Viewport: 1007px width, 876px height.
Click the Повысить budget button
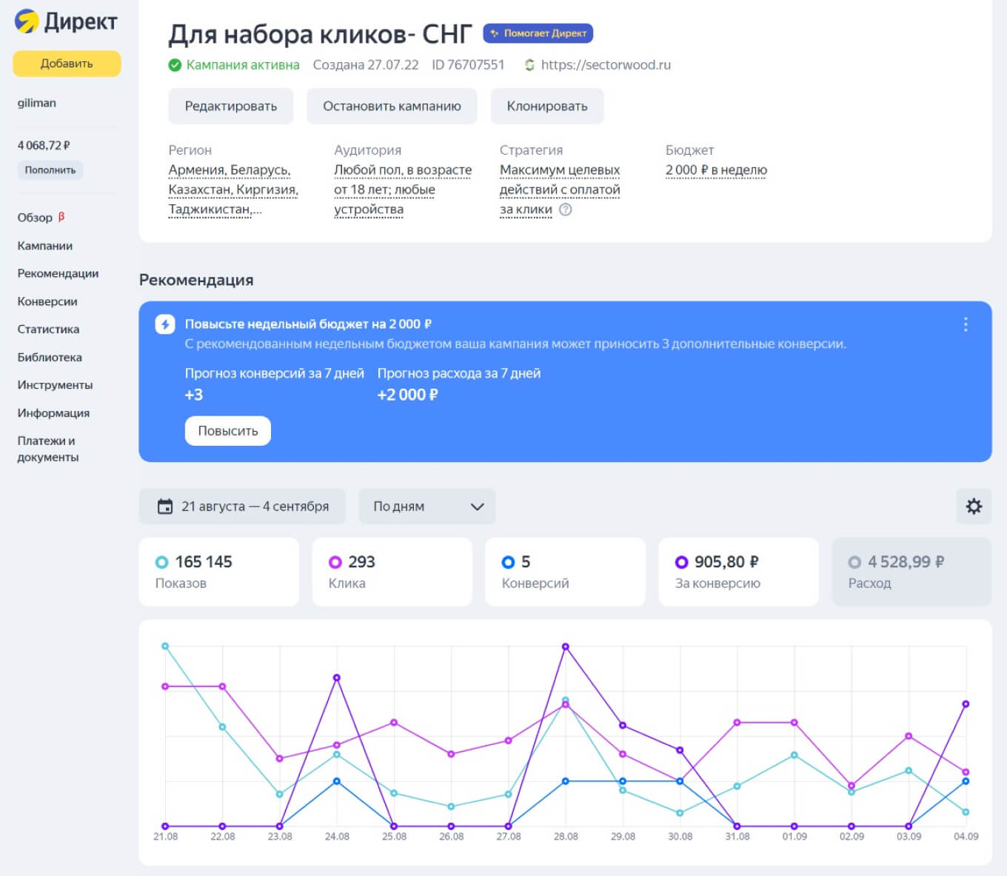(x=227, y=431)
